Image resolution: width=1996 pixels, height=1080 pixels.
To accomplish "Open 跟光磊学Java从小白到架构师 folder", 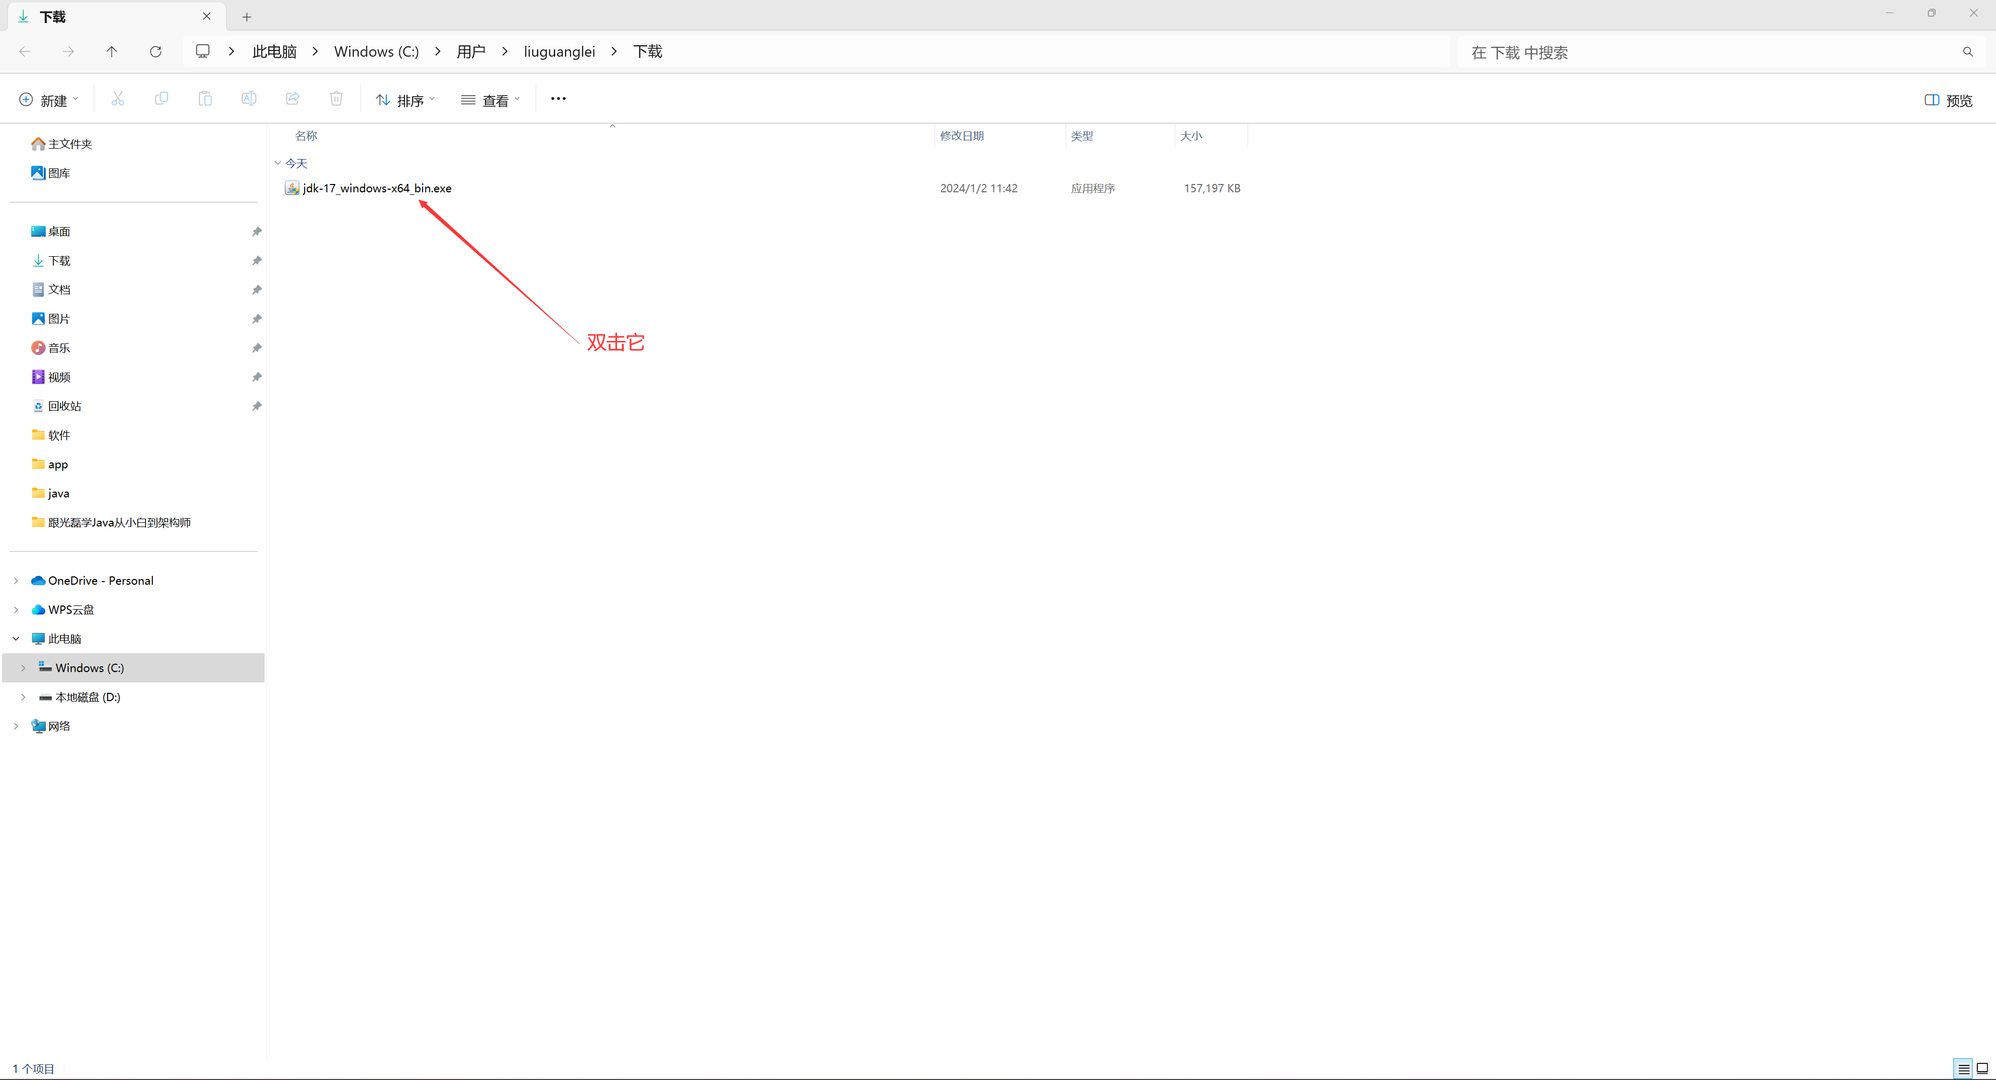I will click(111, 522).
